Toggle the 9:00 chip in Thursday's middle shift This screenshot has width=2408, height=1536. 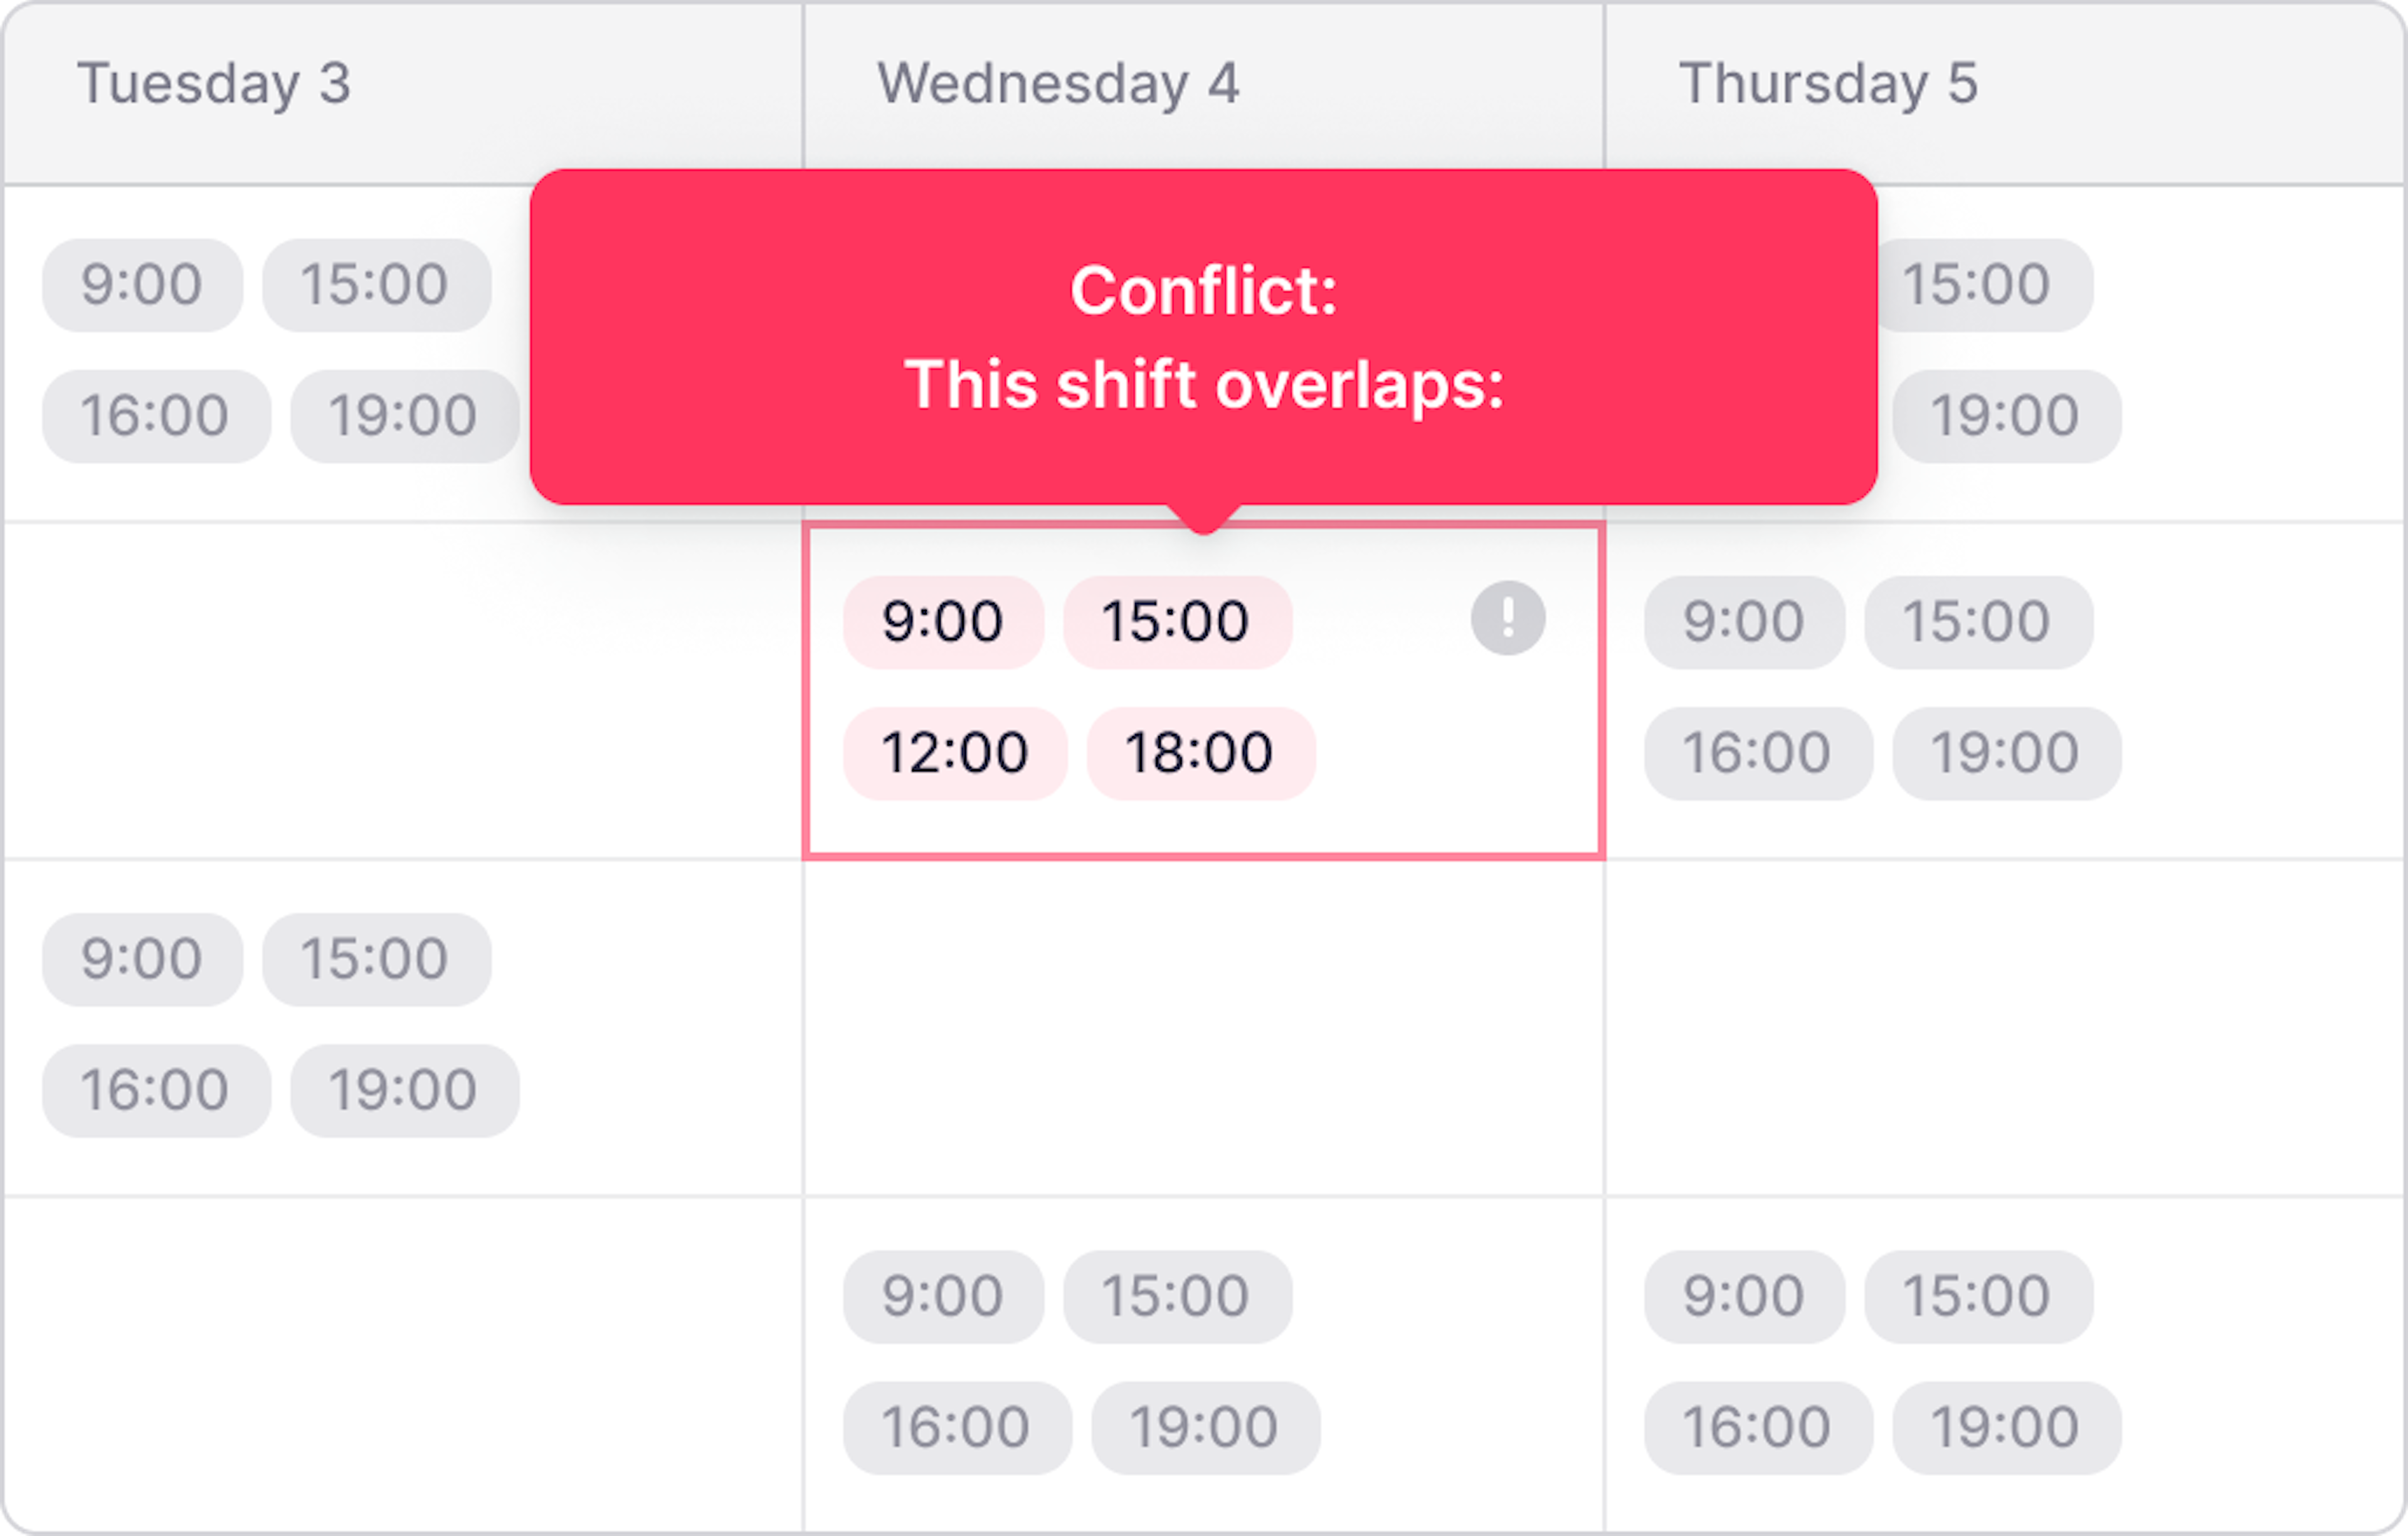(x=1742, y=621)
